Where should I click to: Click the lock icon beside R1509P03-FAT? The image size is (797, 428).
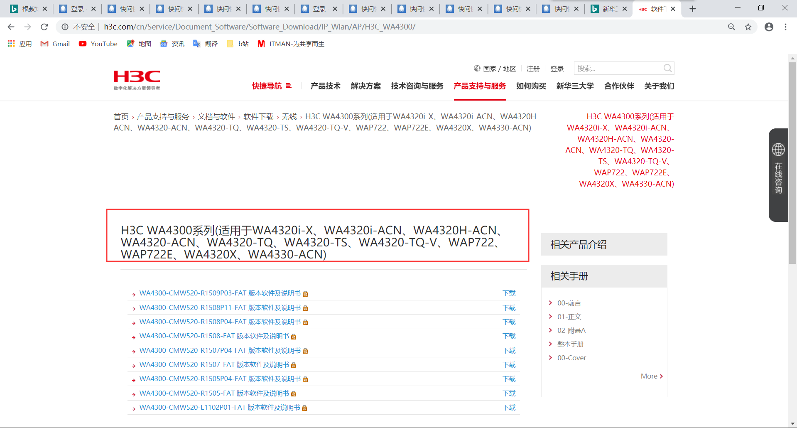point(305,294)
